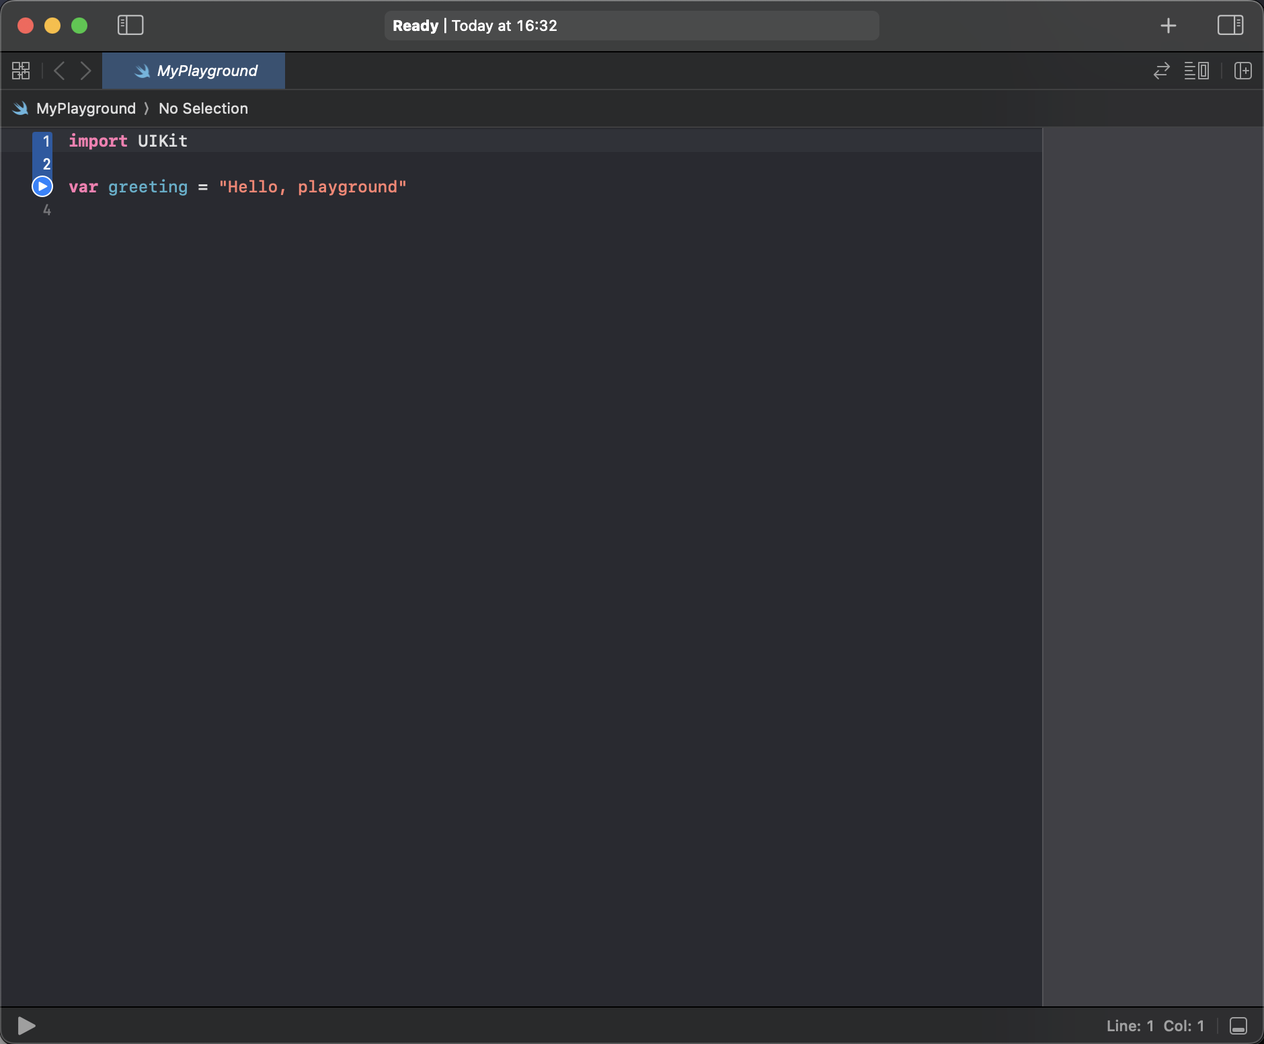Minimize the playground window

click(x=52, y=26)
